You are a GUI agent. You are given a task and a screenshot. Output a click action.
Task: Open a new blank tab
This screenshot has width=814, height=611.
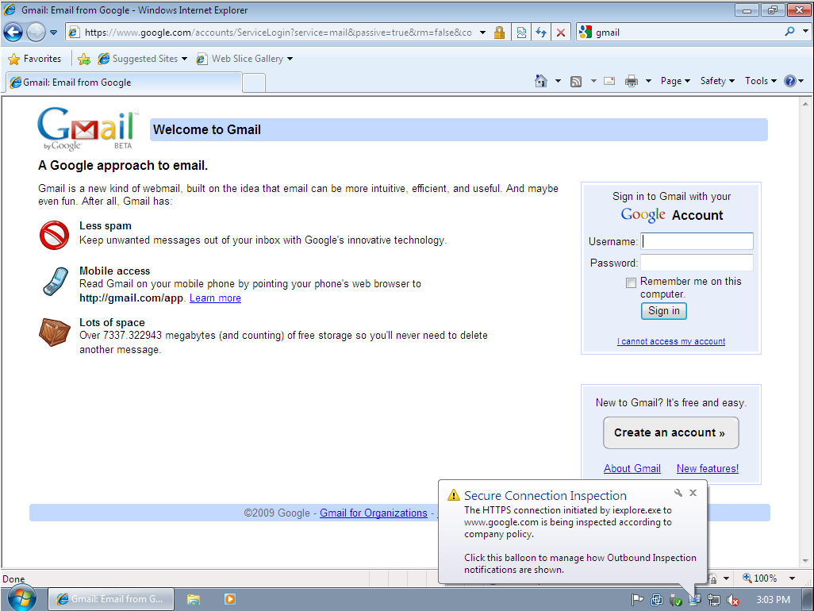coord(254,83)
